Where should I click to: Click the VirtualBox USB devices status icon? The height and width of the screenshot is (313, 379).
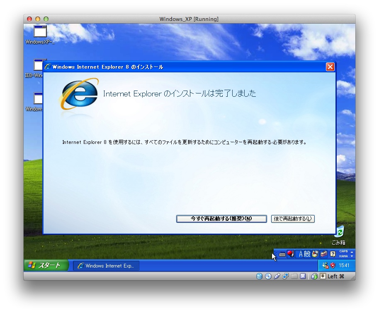[277, 276]
